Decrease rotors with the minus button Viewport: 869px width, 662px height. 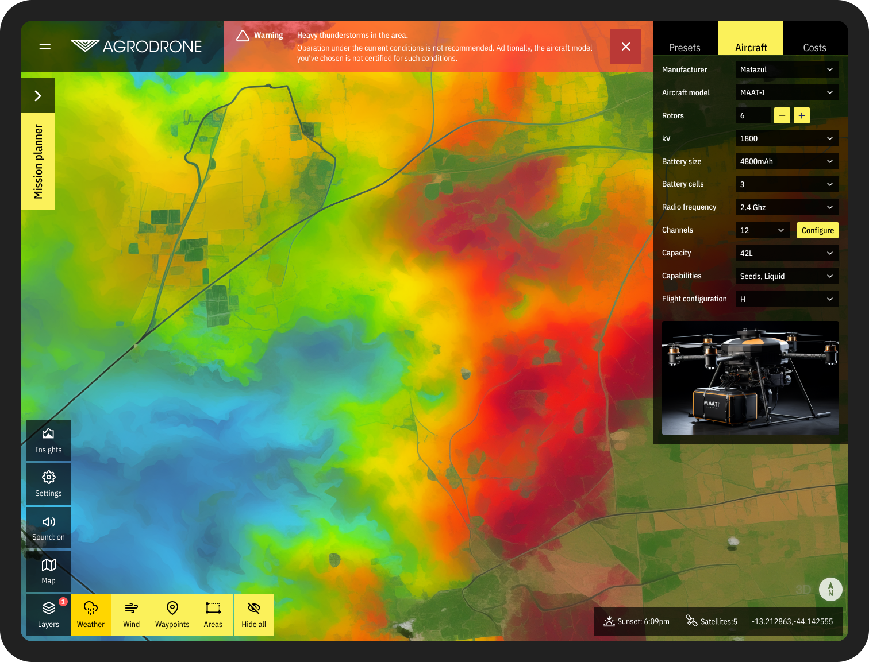coord(782,115)
